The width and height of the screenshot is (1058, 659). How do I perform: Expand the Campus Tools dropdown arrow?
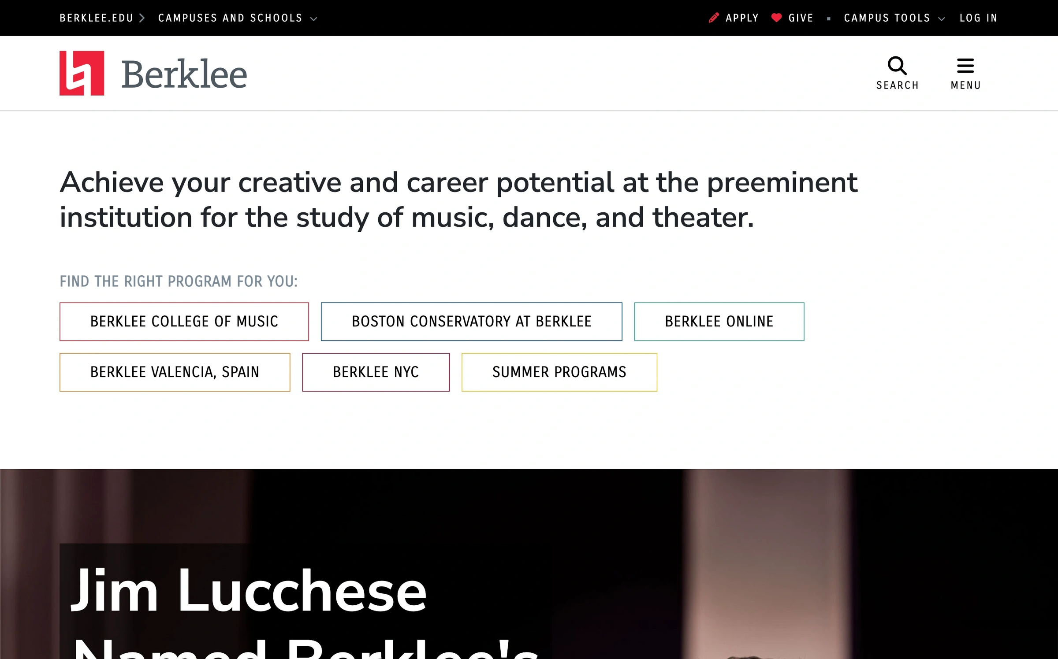point(942,19)
